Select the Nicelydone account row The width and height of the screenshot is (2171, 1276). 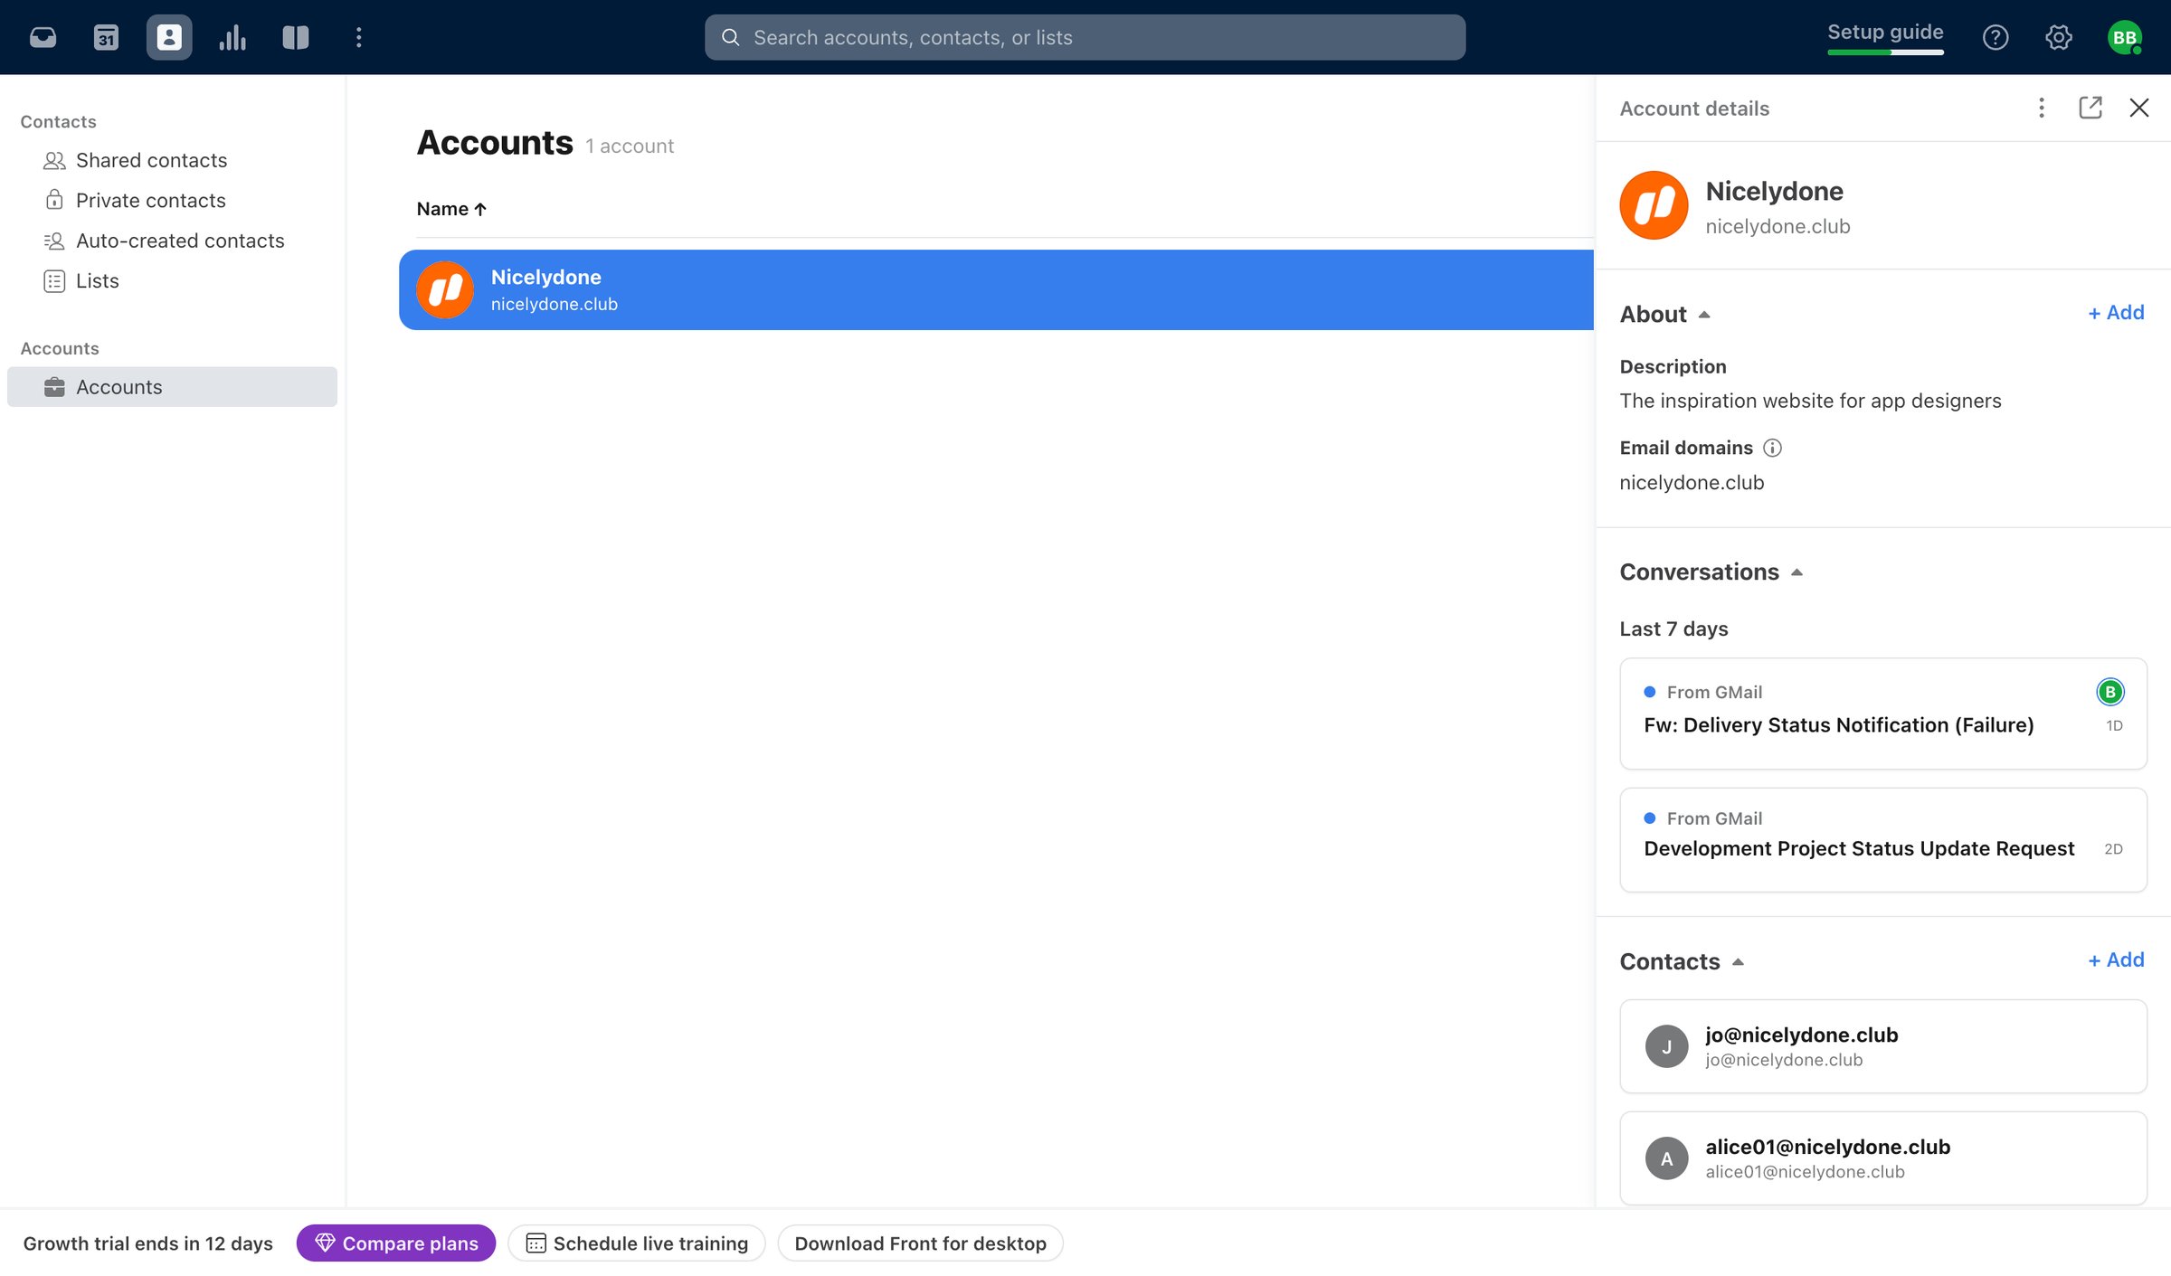pos(996,290)
